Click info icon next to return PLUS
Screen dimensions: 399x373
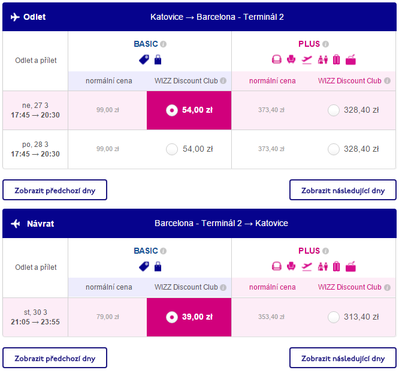[x=325, y=251]
